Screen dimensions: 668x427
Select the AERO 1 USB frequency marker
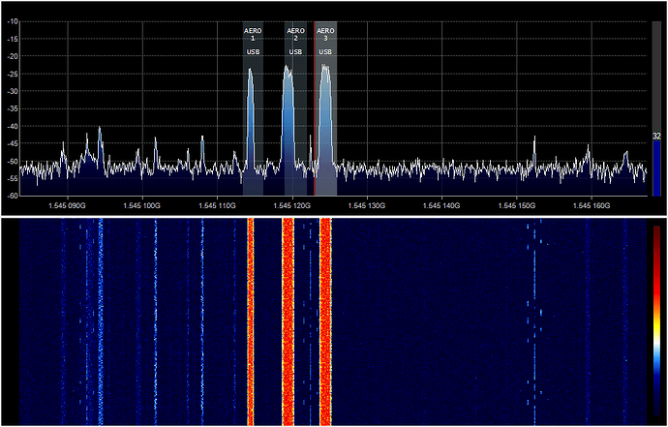tap(253, 108)
